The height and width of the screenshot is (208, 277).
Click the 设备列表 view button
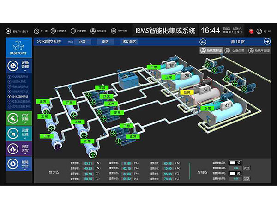coord(235,50)
